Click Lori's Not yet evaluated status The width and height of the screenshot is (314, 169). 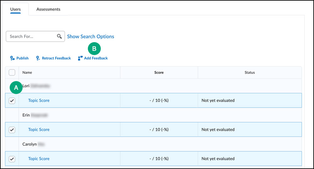[218, 100]
